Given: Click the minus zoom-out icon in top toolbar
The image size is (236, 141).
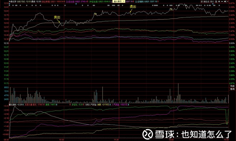Looking at the screenshot, I should coord(222,1).
